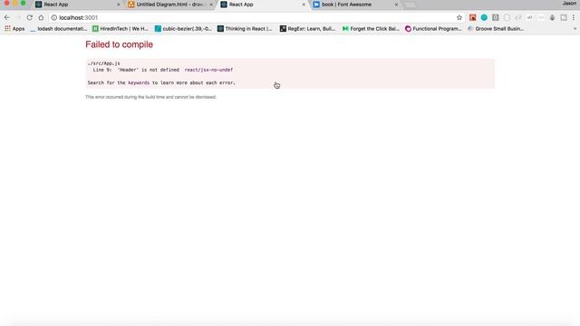Click the Failed to compile heading
The width and height of the screenshot is (580, 326).
click(x=119, y=44)
